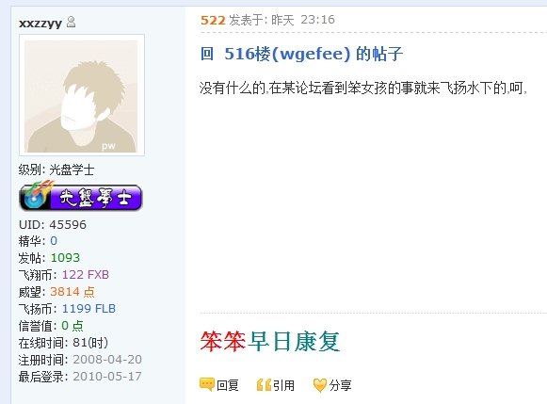Open the xxzzyy username profile link

40,23
